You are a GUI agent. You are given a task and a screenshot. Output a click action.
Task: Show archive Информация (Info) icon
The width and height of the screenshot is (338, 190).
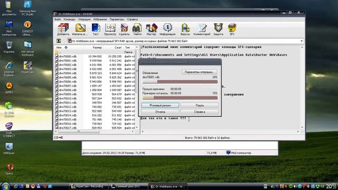pyautogui.click(x=167, y=30)
